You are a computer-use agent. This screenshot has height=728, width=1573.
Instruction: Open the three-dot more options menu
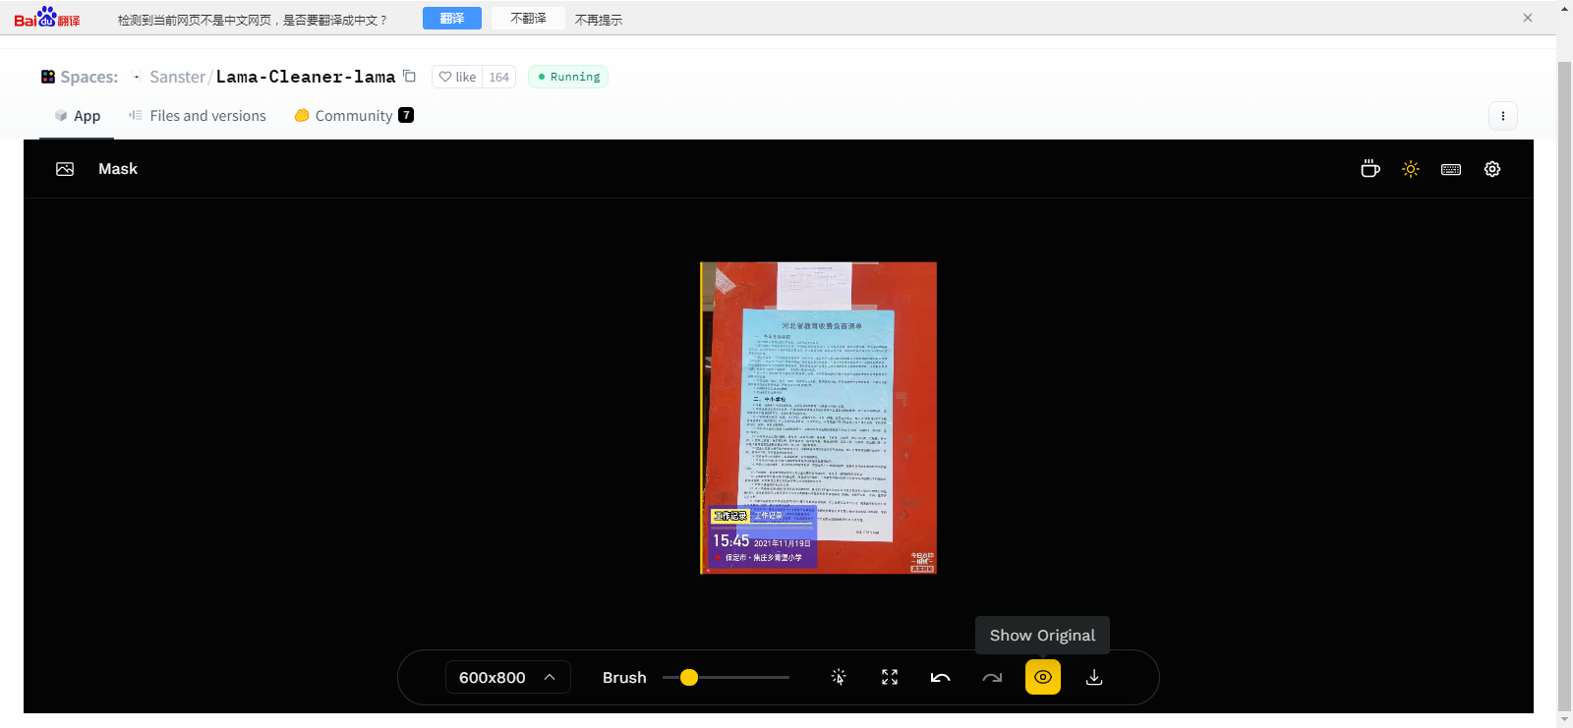[1502, 116]
